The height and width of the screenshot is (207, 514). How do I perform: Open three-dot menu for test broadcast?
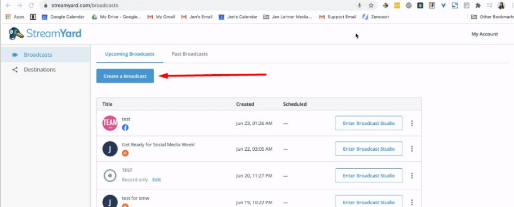coord(412,123)
